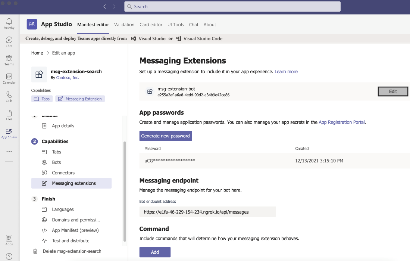Click the Visual Studio Code link text
Image resolution: width=410 pixels, height=261 pixels.
pyautogui.click(x=203, y=38)
